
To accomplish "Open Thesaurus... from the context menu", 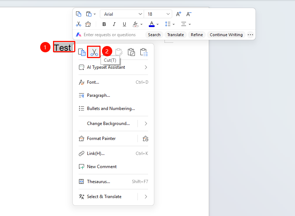I will pyautogui.click(x=113, y=182).
